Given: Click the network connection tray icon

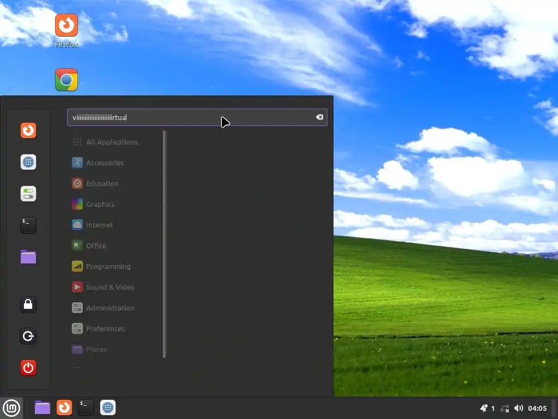Looking at the screenshot, I should click(505, 408).
